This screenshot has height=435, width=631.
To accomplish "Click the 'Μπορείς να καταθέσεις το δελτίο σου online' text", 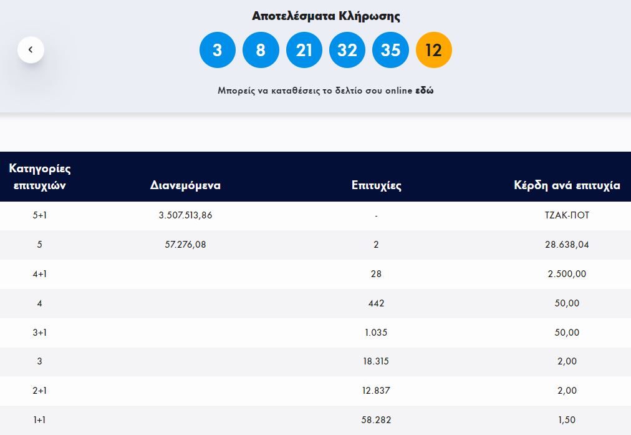I will (x=315, y=90).
